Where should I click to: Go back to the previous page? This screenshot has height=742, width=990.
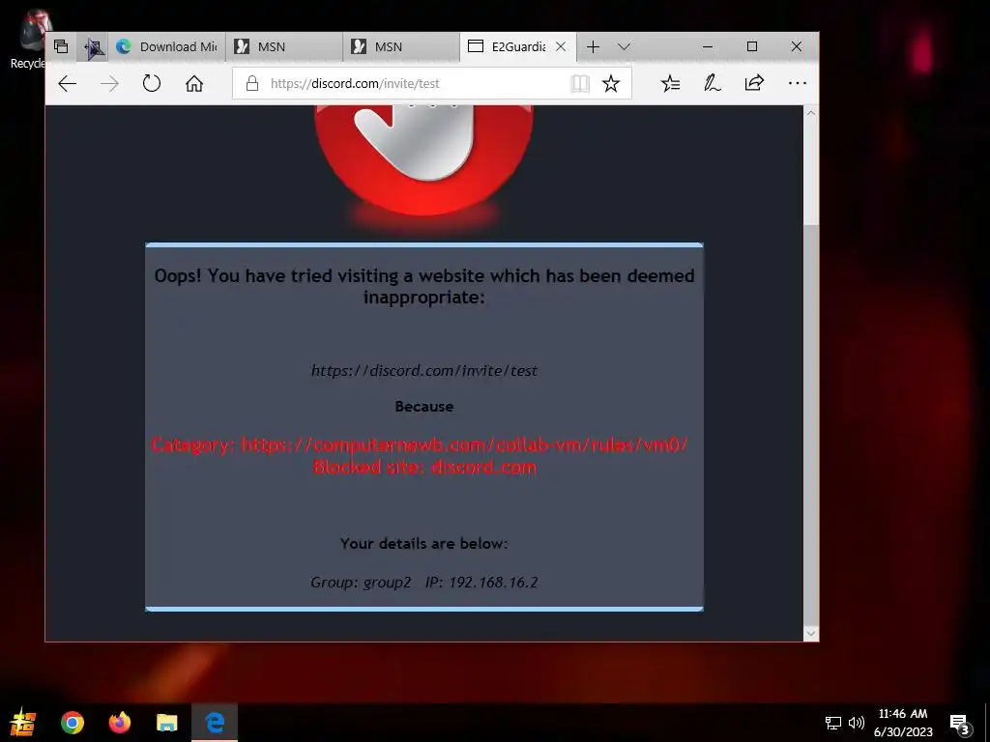pyautogui.click(x=67, y=83)
